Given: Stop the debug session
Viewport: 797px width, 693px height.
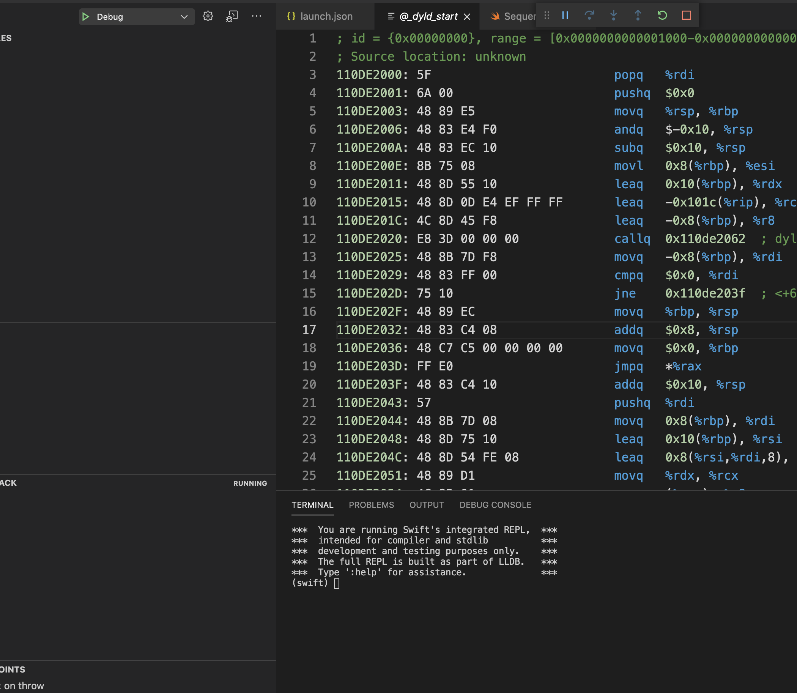Looking at the screenshot, I should (x=687, y=16).
